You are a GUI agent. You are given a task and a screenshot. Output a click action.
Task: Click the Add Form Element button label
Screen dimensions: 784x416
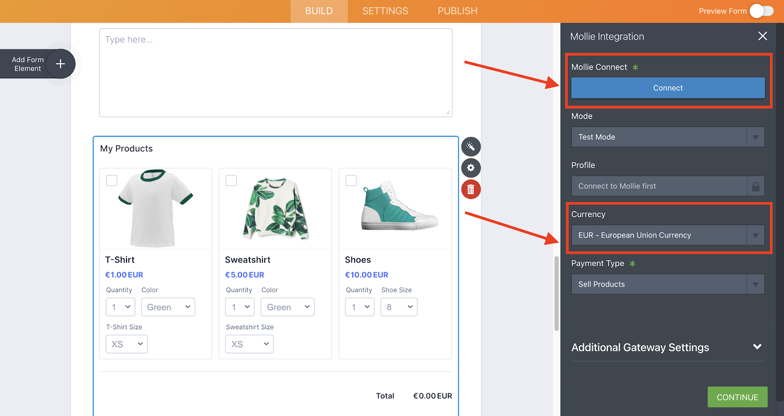tap(28, 64)
